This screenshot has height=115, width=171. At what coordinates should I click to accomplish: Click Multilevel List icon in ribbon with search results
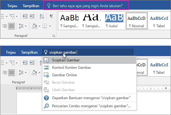click(x=12, y=63)
